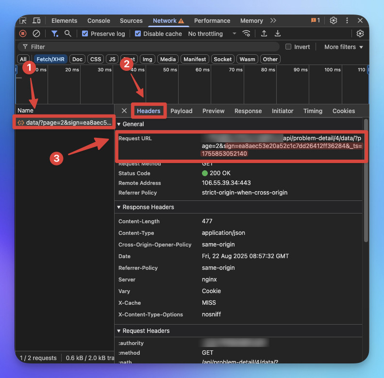
Task: Export HAR file download icon
Action: click(x=278, y=33)
